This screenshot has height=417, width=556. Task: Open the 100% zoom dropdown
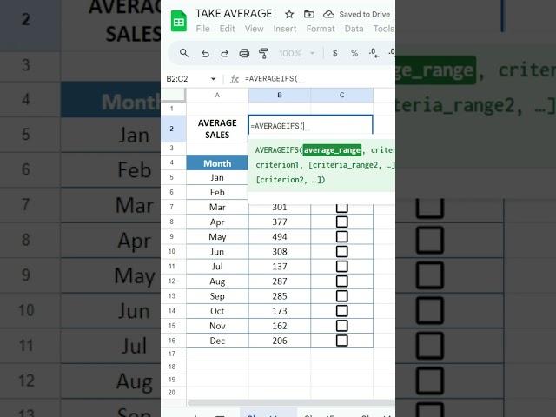(297, 53)
